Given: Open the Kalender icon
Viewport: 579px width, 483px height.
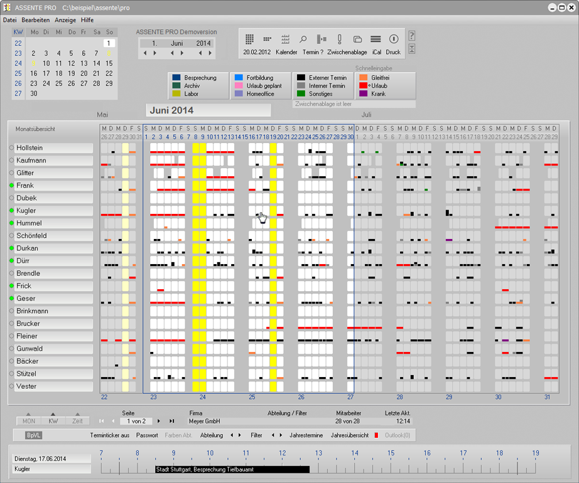Looking at the screenshot, I should point(286,39).
